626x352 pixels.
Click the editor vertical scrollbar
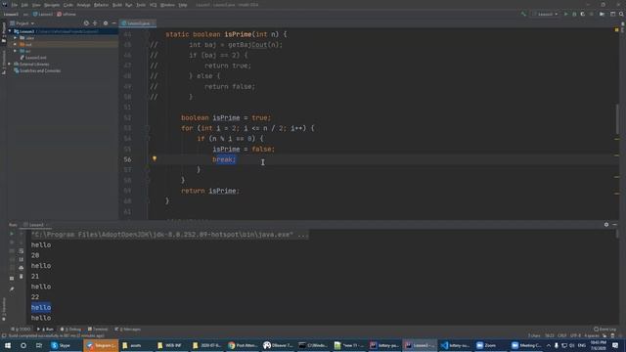(x=617, y=119)
